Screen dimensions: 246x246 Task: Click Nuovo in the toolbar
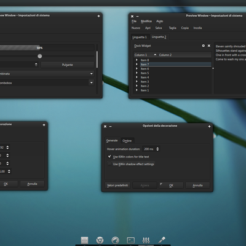tap(136, 28)
